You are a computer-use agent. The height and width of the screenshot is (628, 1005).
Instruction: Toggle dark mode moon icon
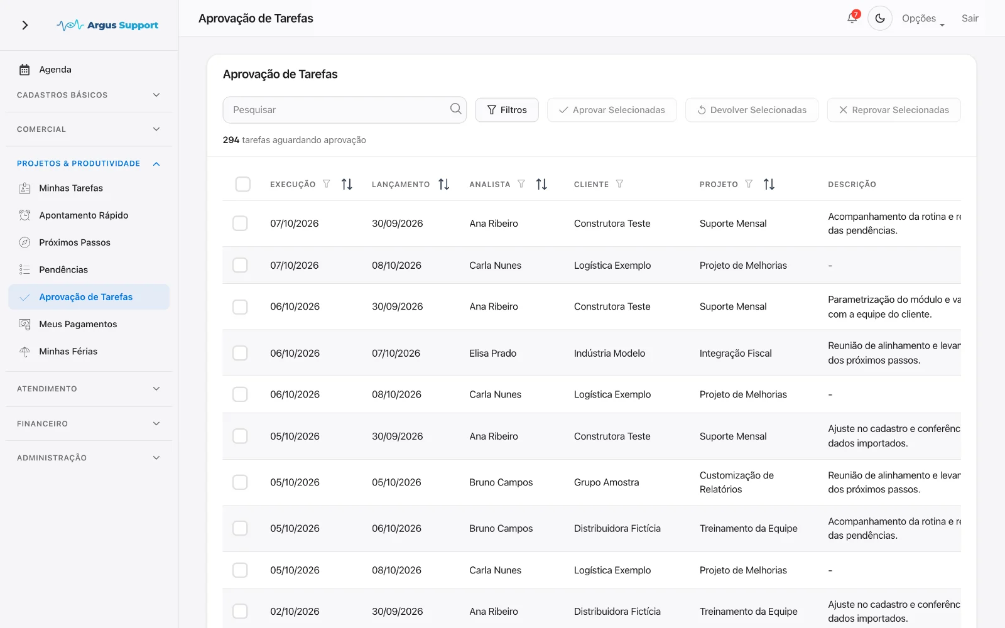[880, 18]
